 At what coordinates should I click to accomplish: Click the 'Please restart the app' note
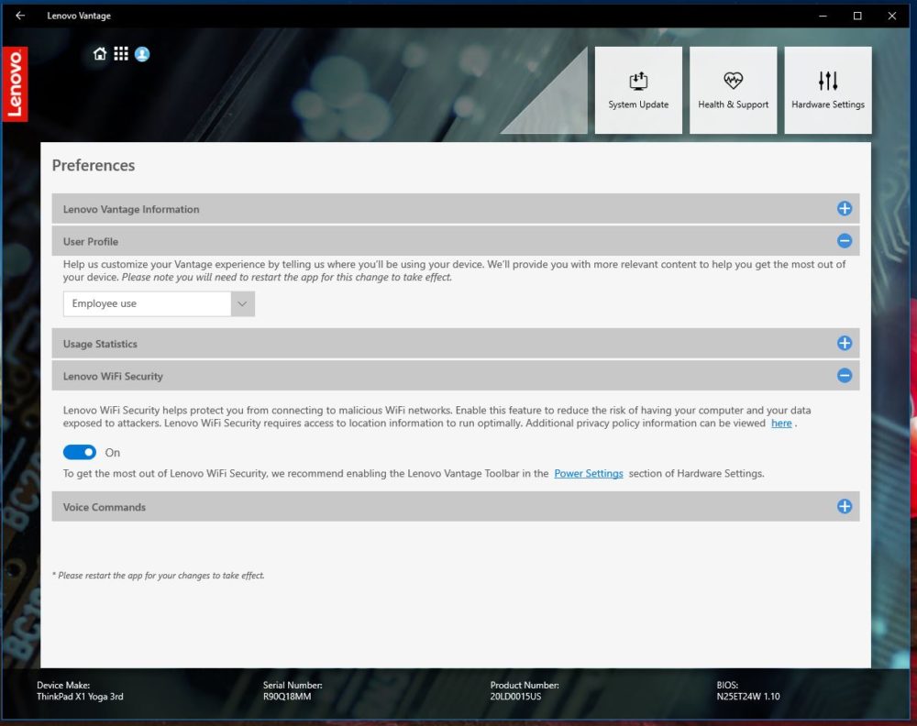tap(159, 575)
